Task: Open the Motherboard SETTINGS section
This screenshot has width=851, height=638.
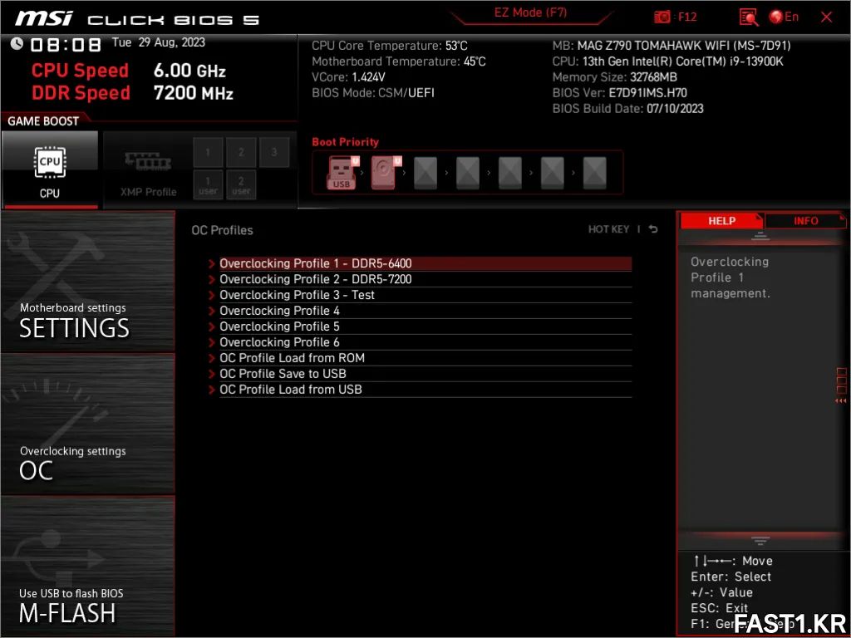Action: pos(88,282)
